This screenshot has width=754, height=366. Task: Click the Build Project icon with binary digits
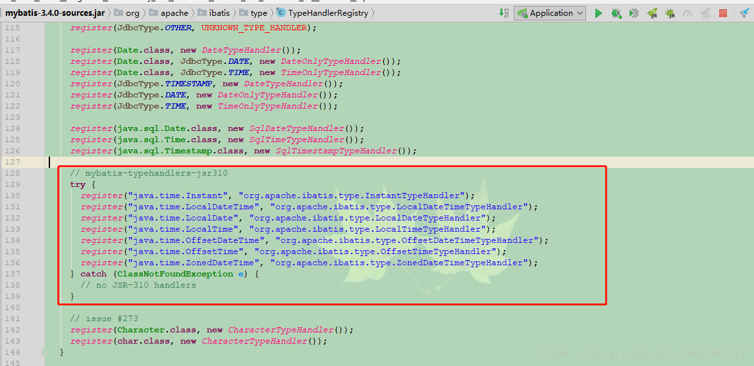point(504,13)
